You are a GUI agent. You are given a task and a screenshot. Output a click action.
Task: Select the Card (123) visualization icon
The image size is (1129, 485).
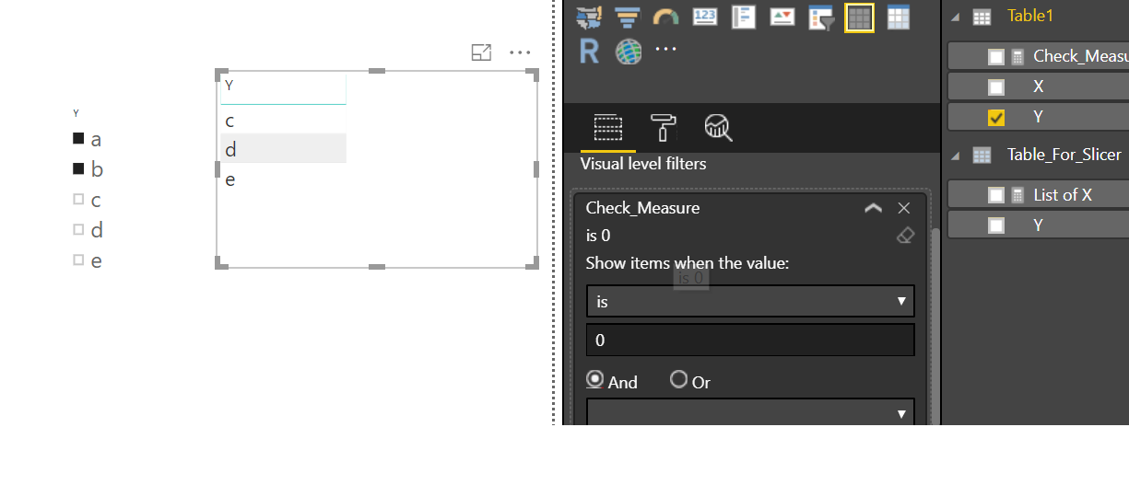coord(705,17)
